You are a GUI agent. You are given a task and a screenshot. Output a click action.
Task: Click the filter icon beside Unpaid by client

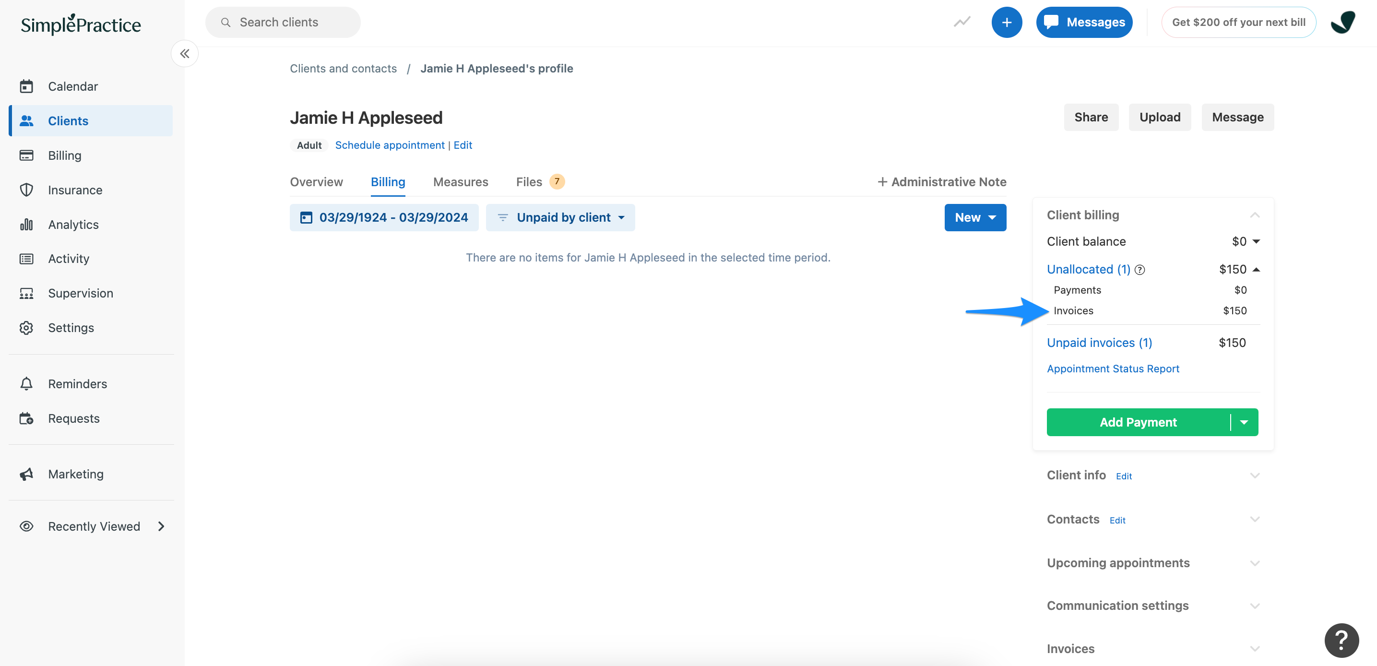tap(502, 217)
